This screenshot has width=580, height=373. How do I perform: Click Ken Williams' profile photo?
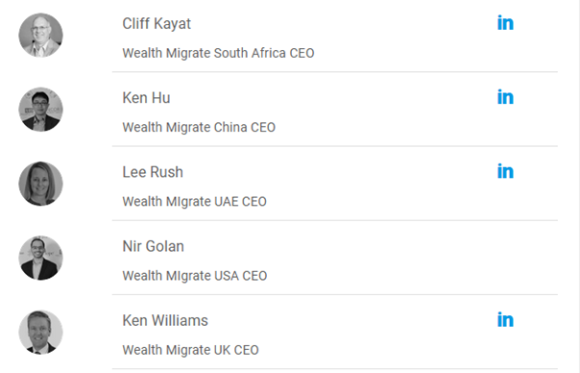tap(40, 333)
